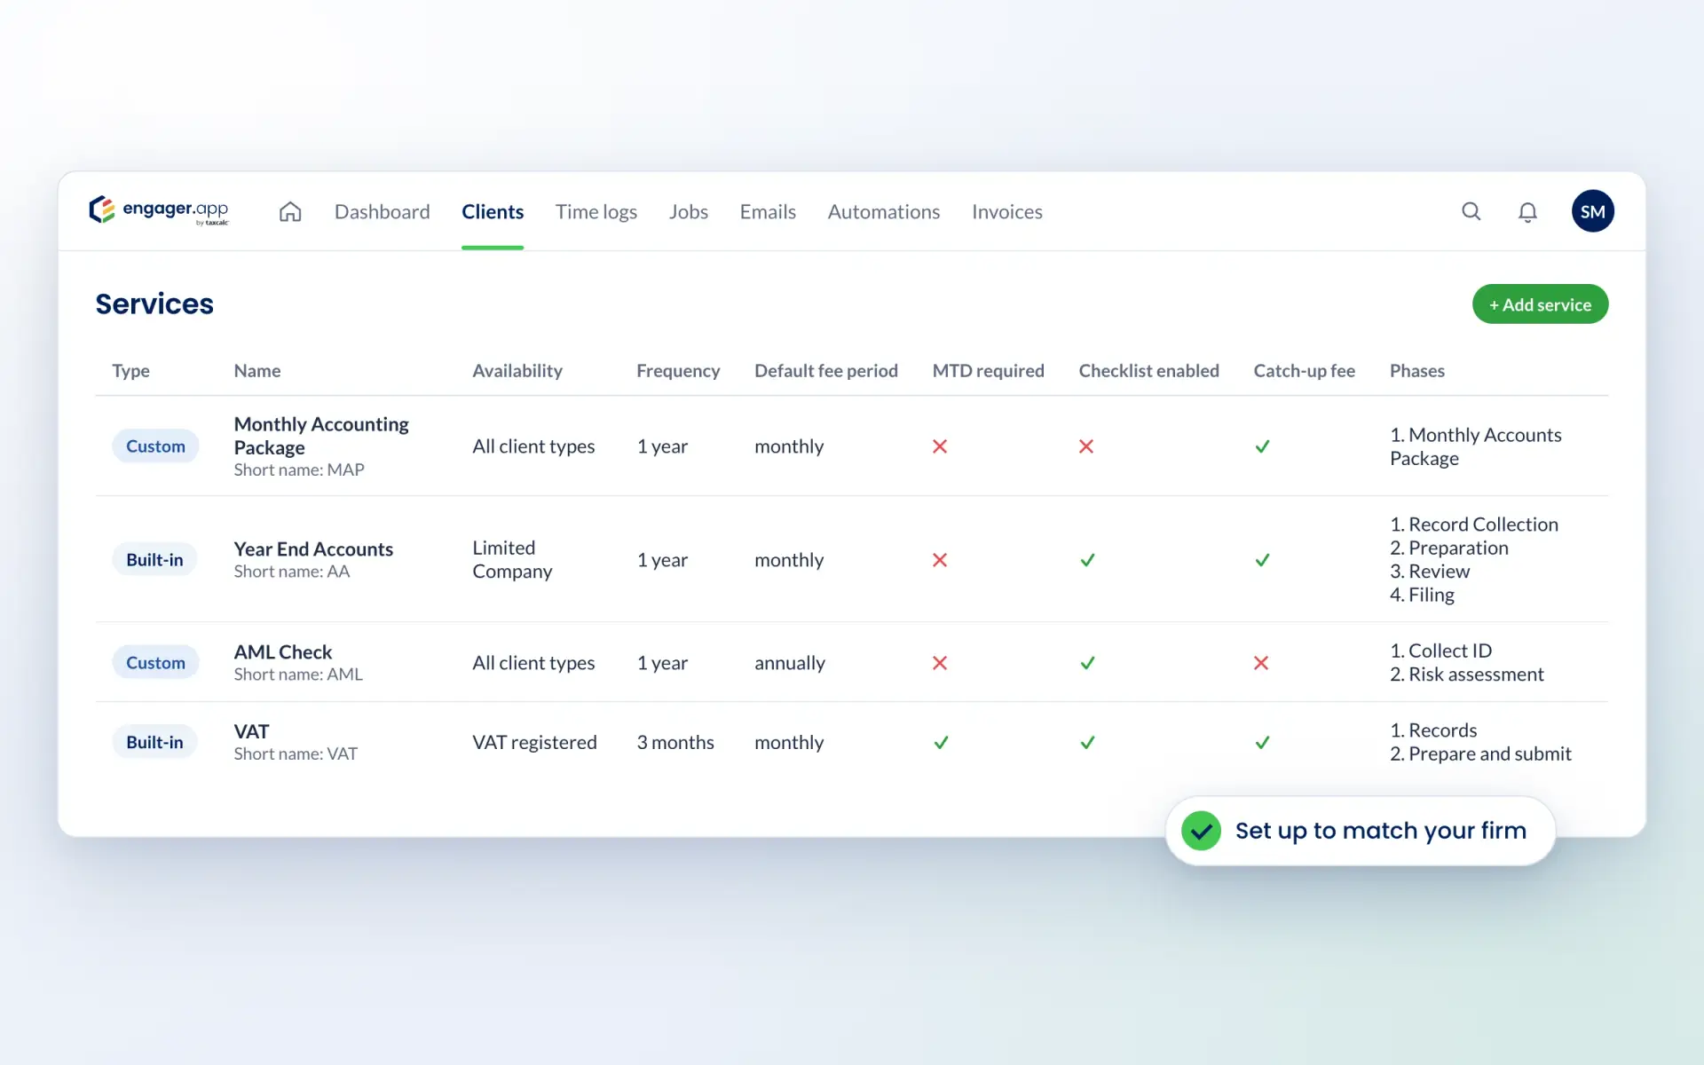Open the Emails tab

click(768, 211)
